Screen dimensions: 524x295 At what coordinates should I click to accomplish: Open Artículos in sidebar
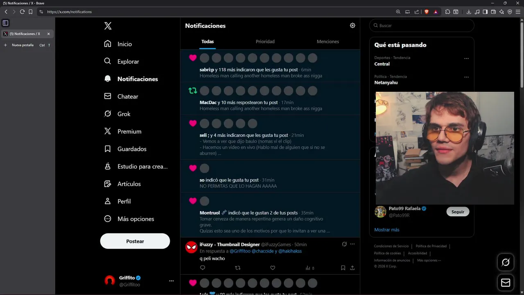123,184
